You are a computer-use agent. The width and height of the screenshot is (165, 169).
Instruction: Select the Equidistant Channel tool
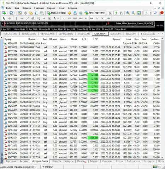point(33,18)
